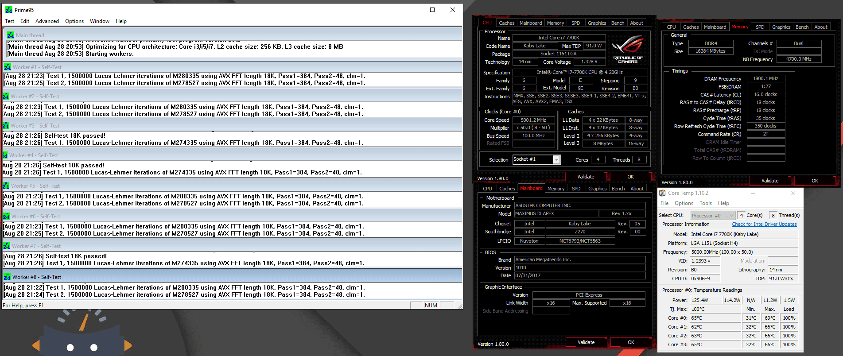Open Graphics tab in CPU-Z motherboard window

click(597, 189)
